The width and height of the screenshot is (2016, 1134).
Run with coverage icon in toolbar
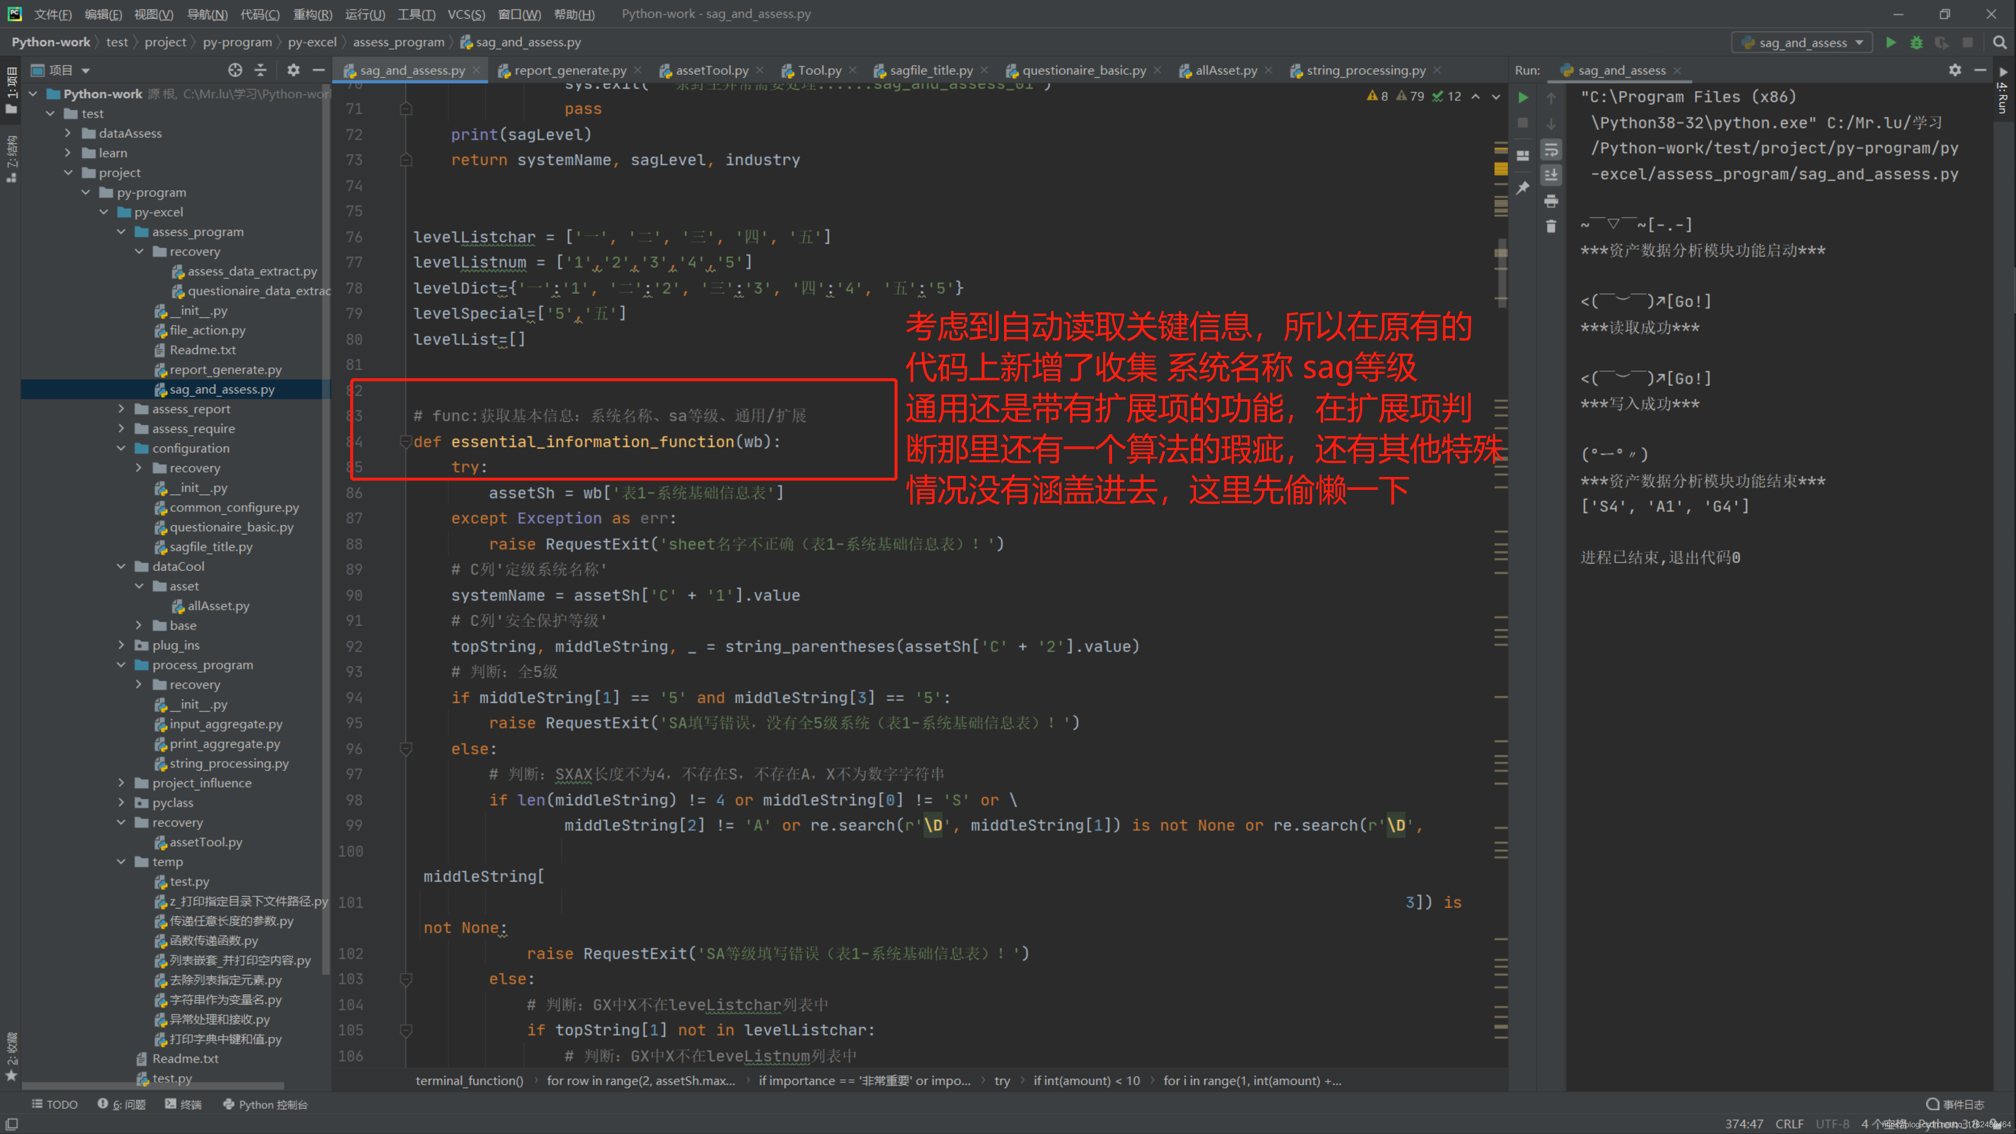1942,42
